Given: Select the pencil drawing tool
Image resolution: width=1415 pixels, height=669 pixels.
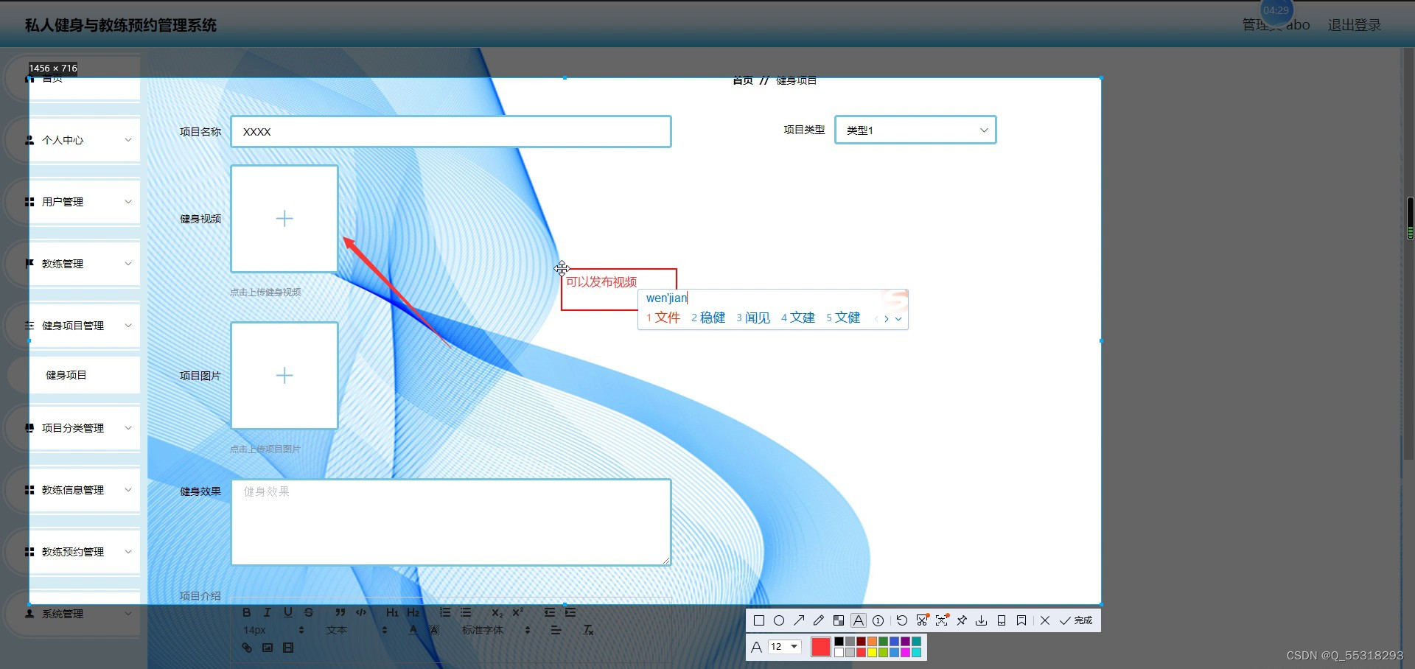Looking at the screenshot, I should point(818,620).
